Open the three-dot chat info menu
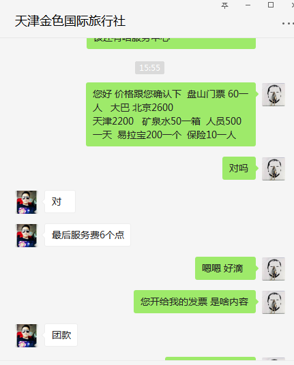Screen dimensions: 294x365 click(288, 24)
